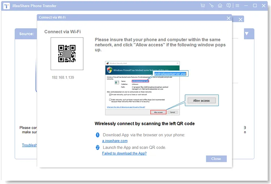The width and height of the screenshot is (271, 184).
Task: Click 'Download App via the browser' instruction text
Action: (144, 135)
